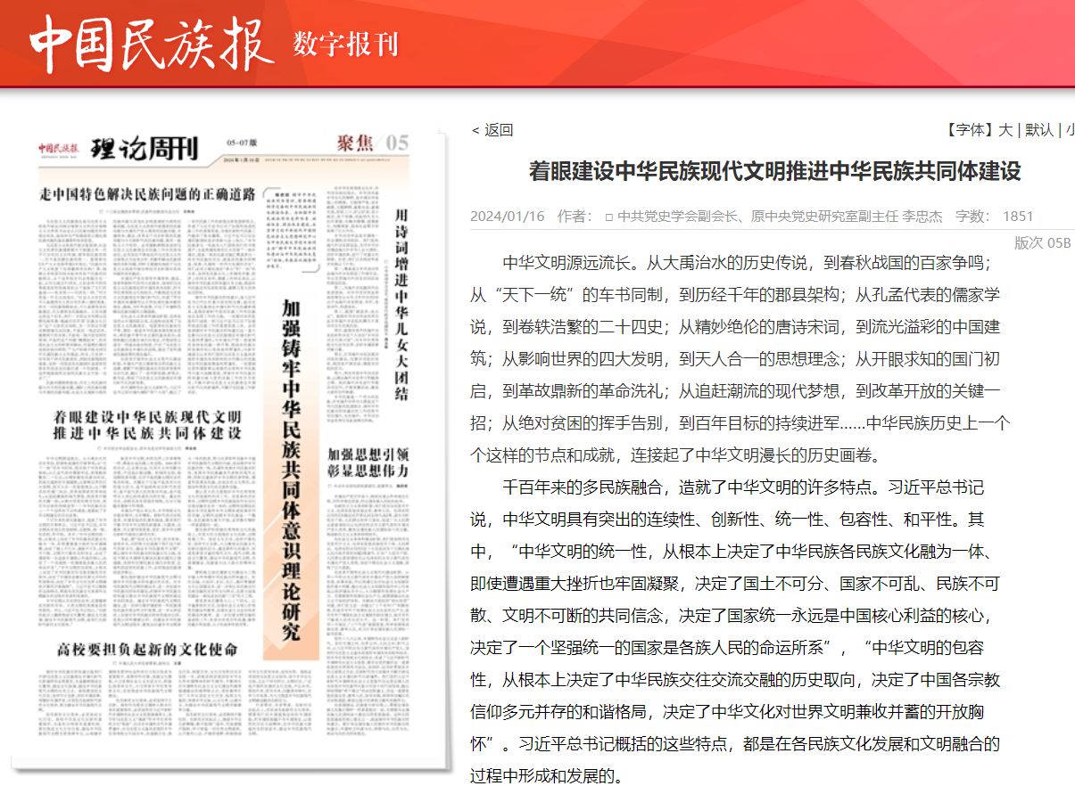Click the article title above the body text
The height and width of the screenshot is (786, 1075).
(769, 172)
